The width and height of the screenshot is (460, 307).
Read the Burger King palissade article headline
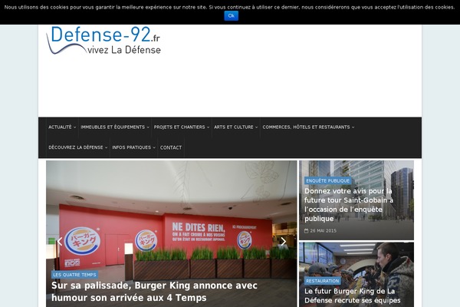click(x=154, y=292)
